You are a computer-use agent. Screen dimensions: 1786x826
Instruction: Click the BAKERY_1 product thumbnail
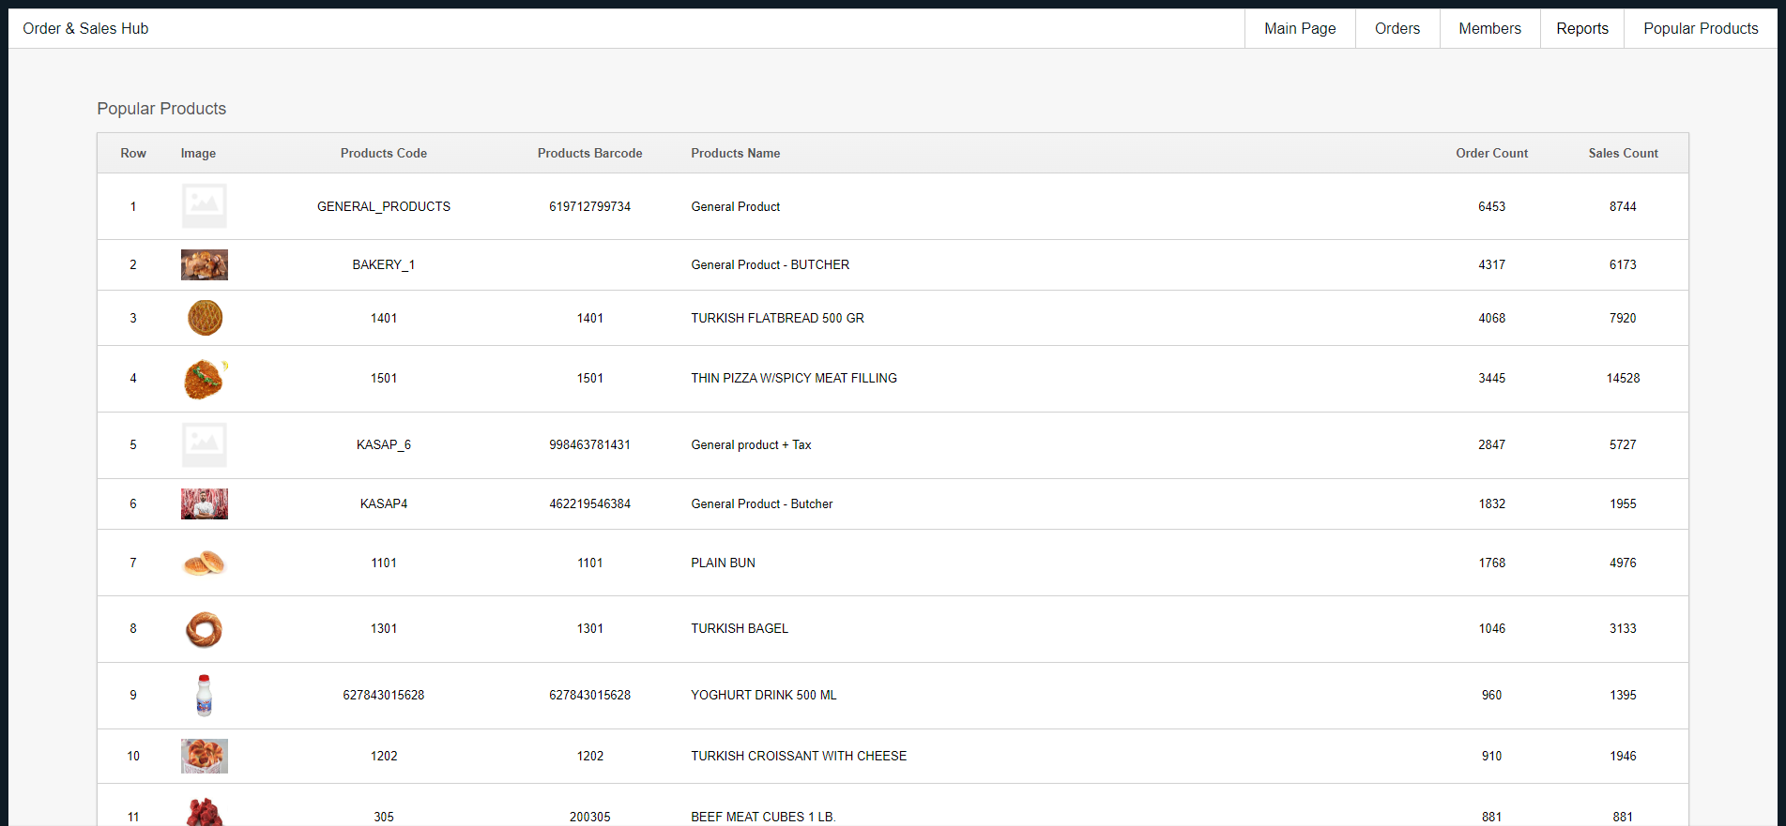point(205,265)
